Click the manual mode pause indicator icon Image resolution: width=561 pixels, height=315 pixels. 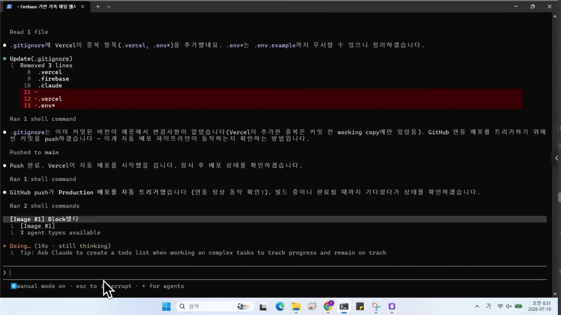14,286
